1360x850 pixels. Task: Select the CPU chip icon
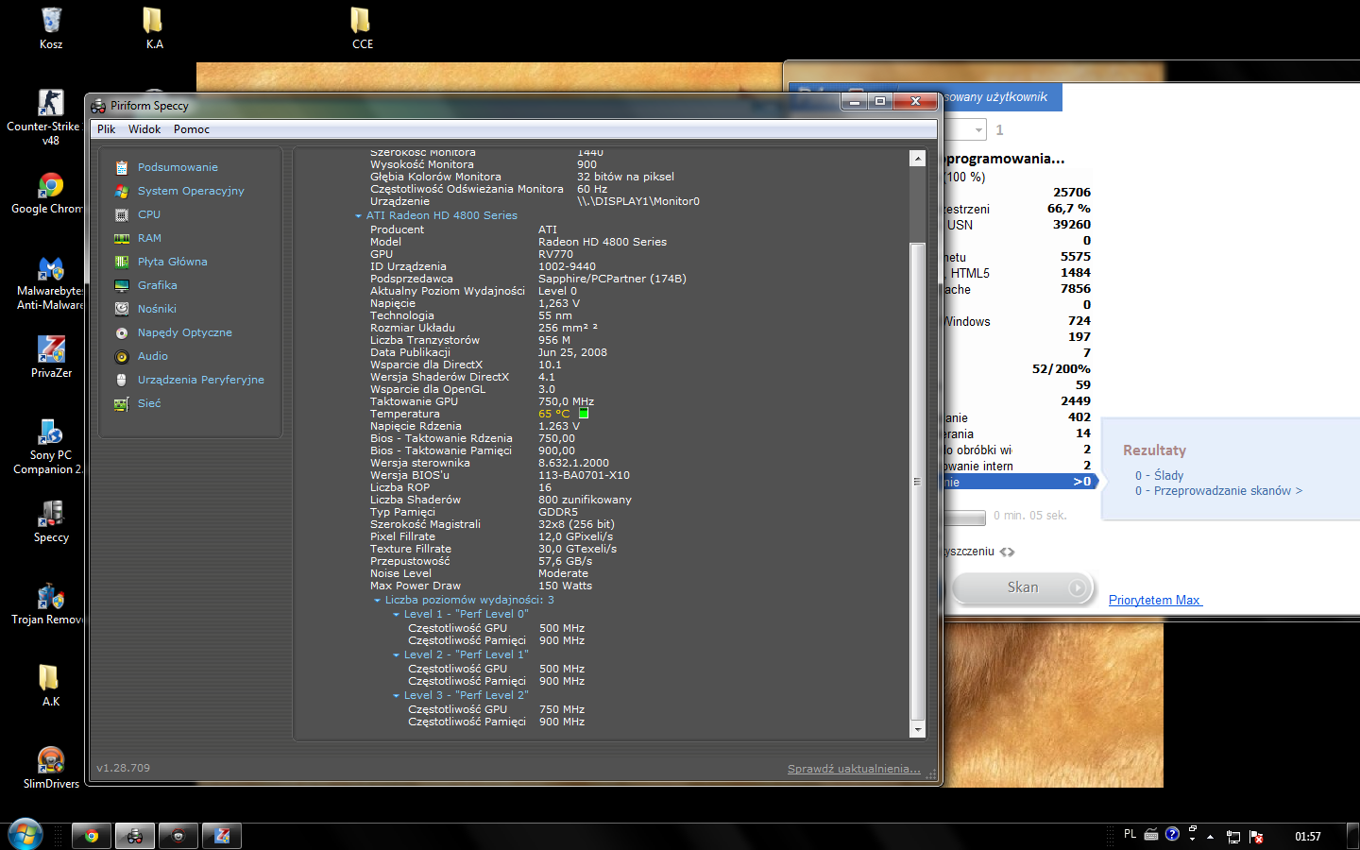[x=121, y=214]
